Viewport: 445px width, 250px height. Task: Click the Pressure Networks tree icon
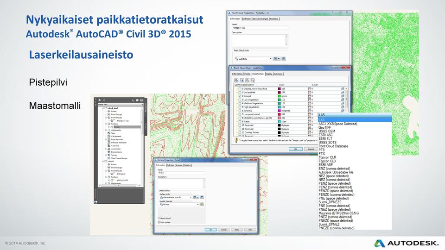coord(108,143)
